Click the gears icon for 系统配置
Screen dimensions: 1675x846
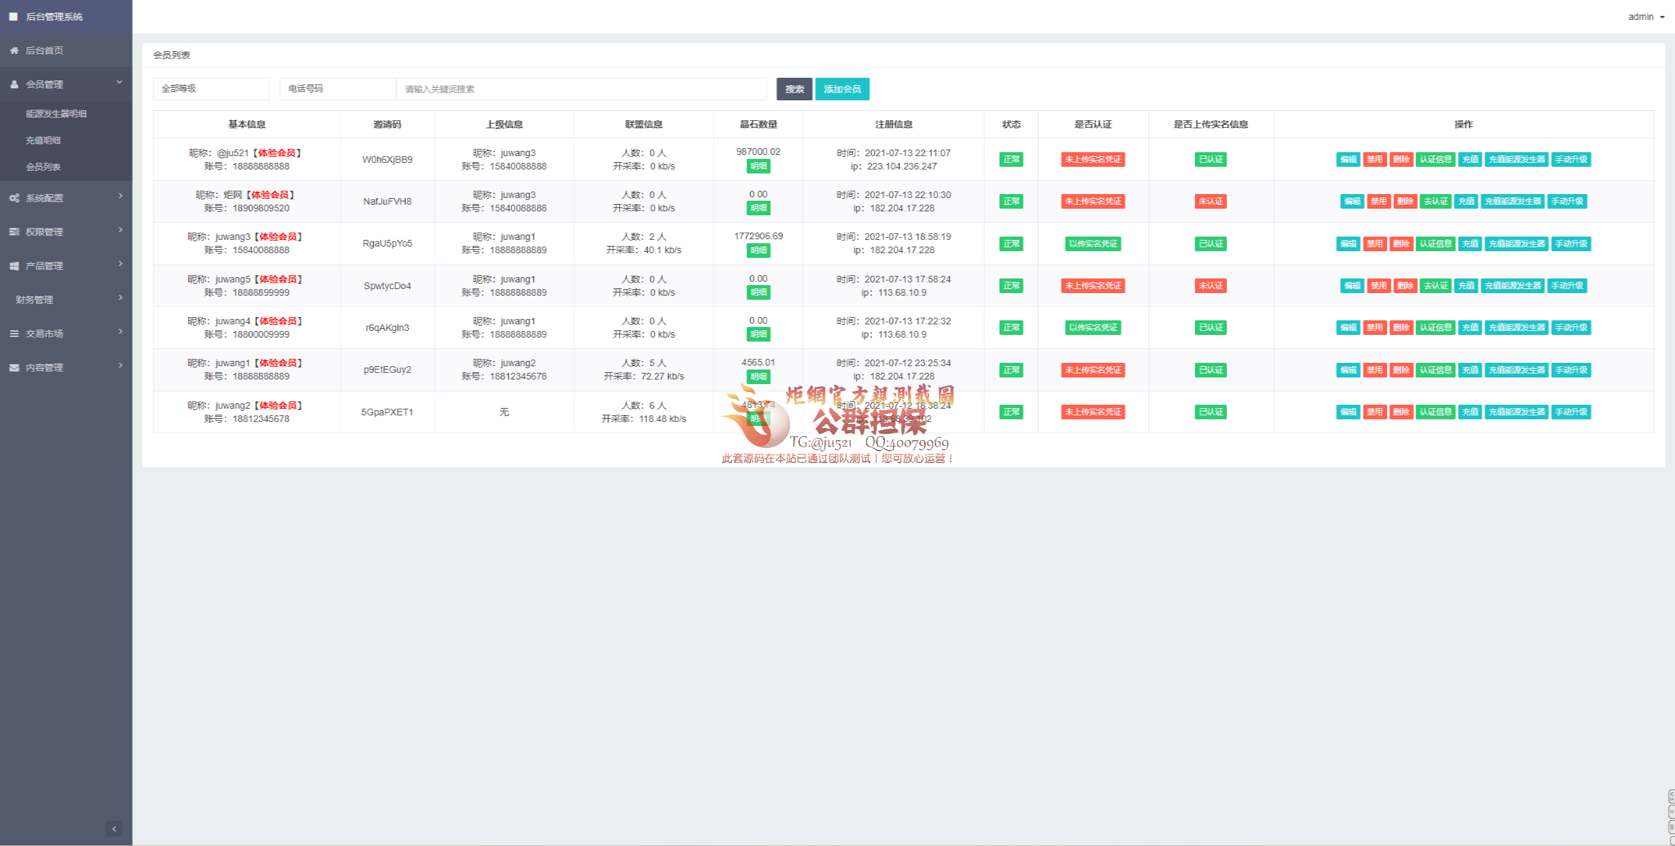pos(14,198)
